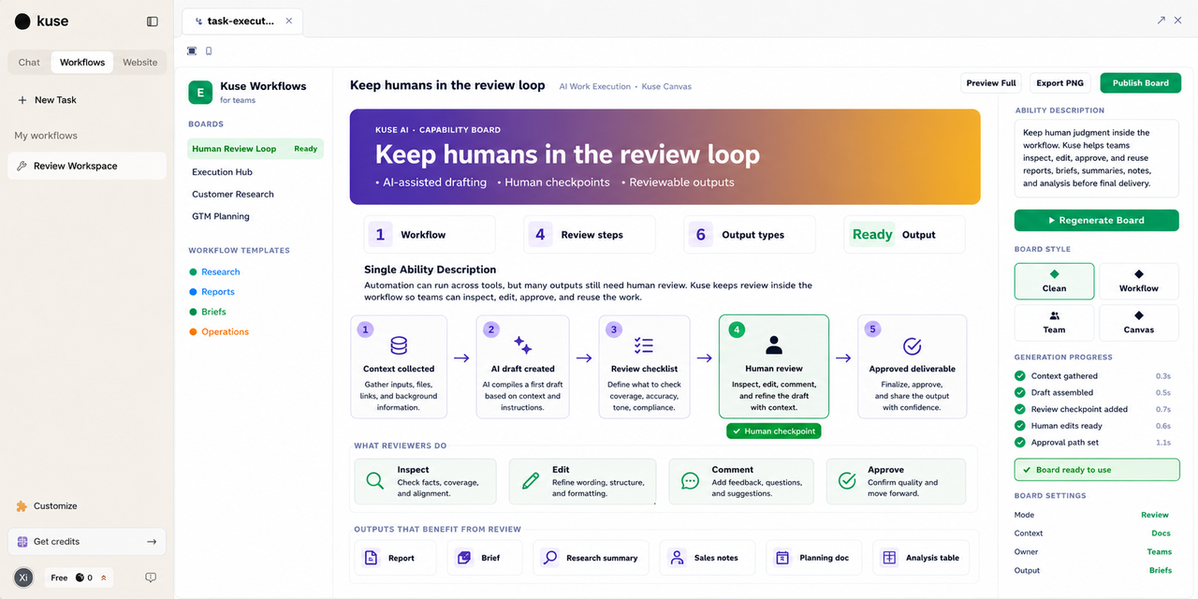The image size is (1198, 599).
Task: Select the mobile view icon
Action: coord(209,51)
